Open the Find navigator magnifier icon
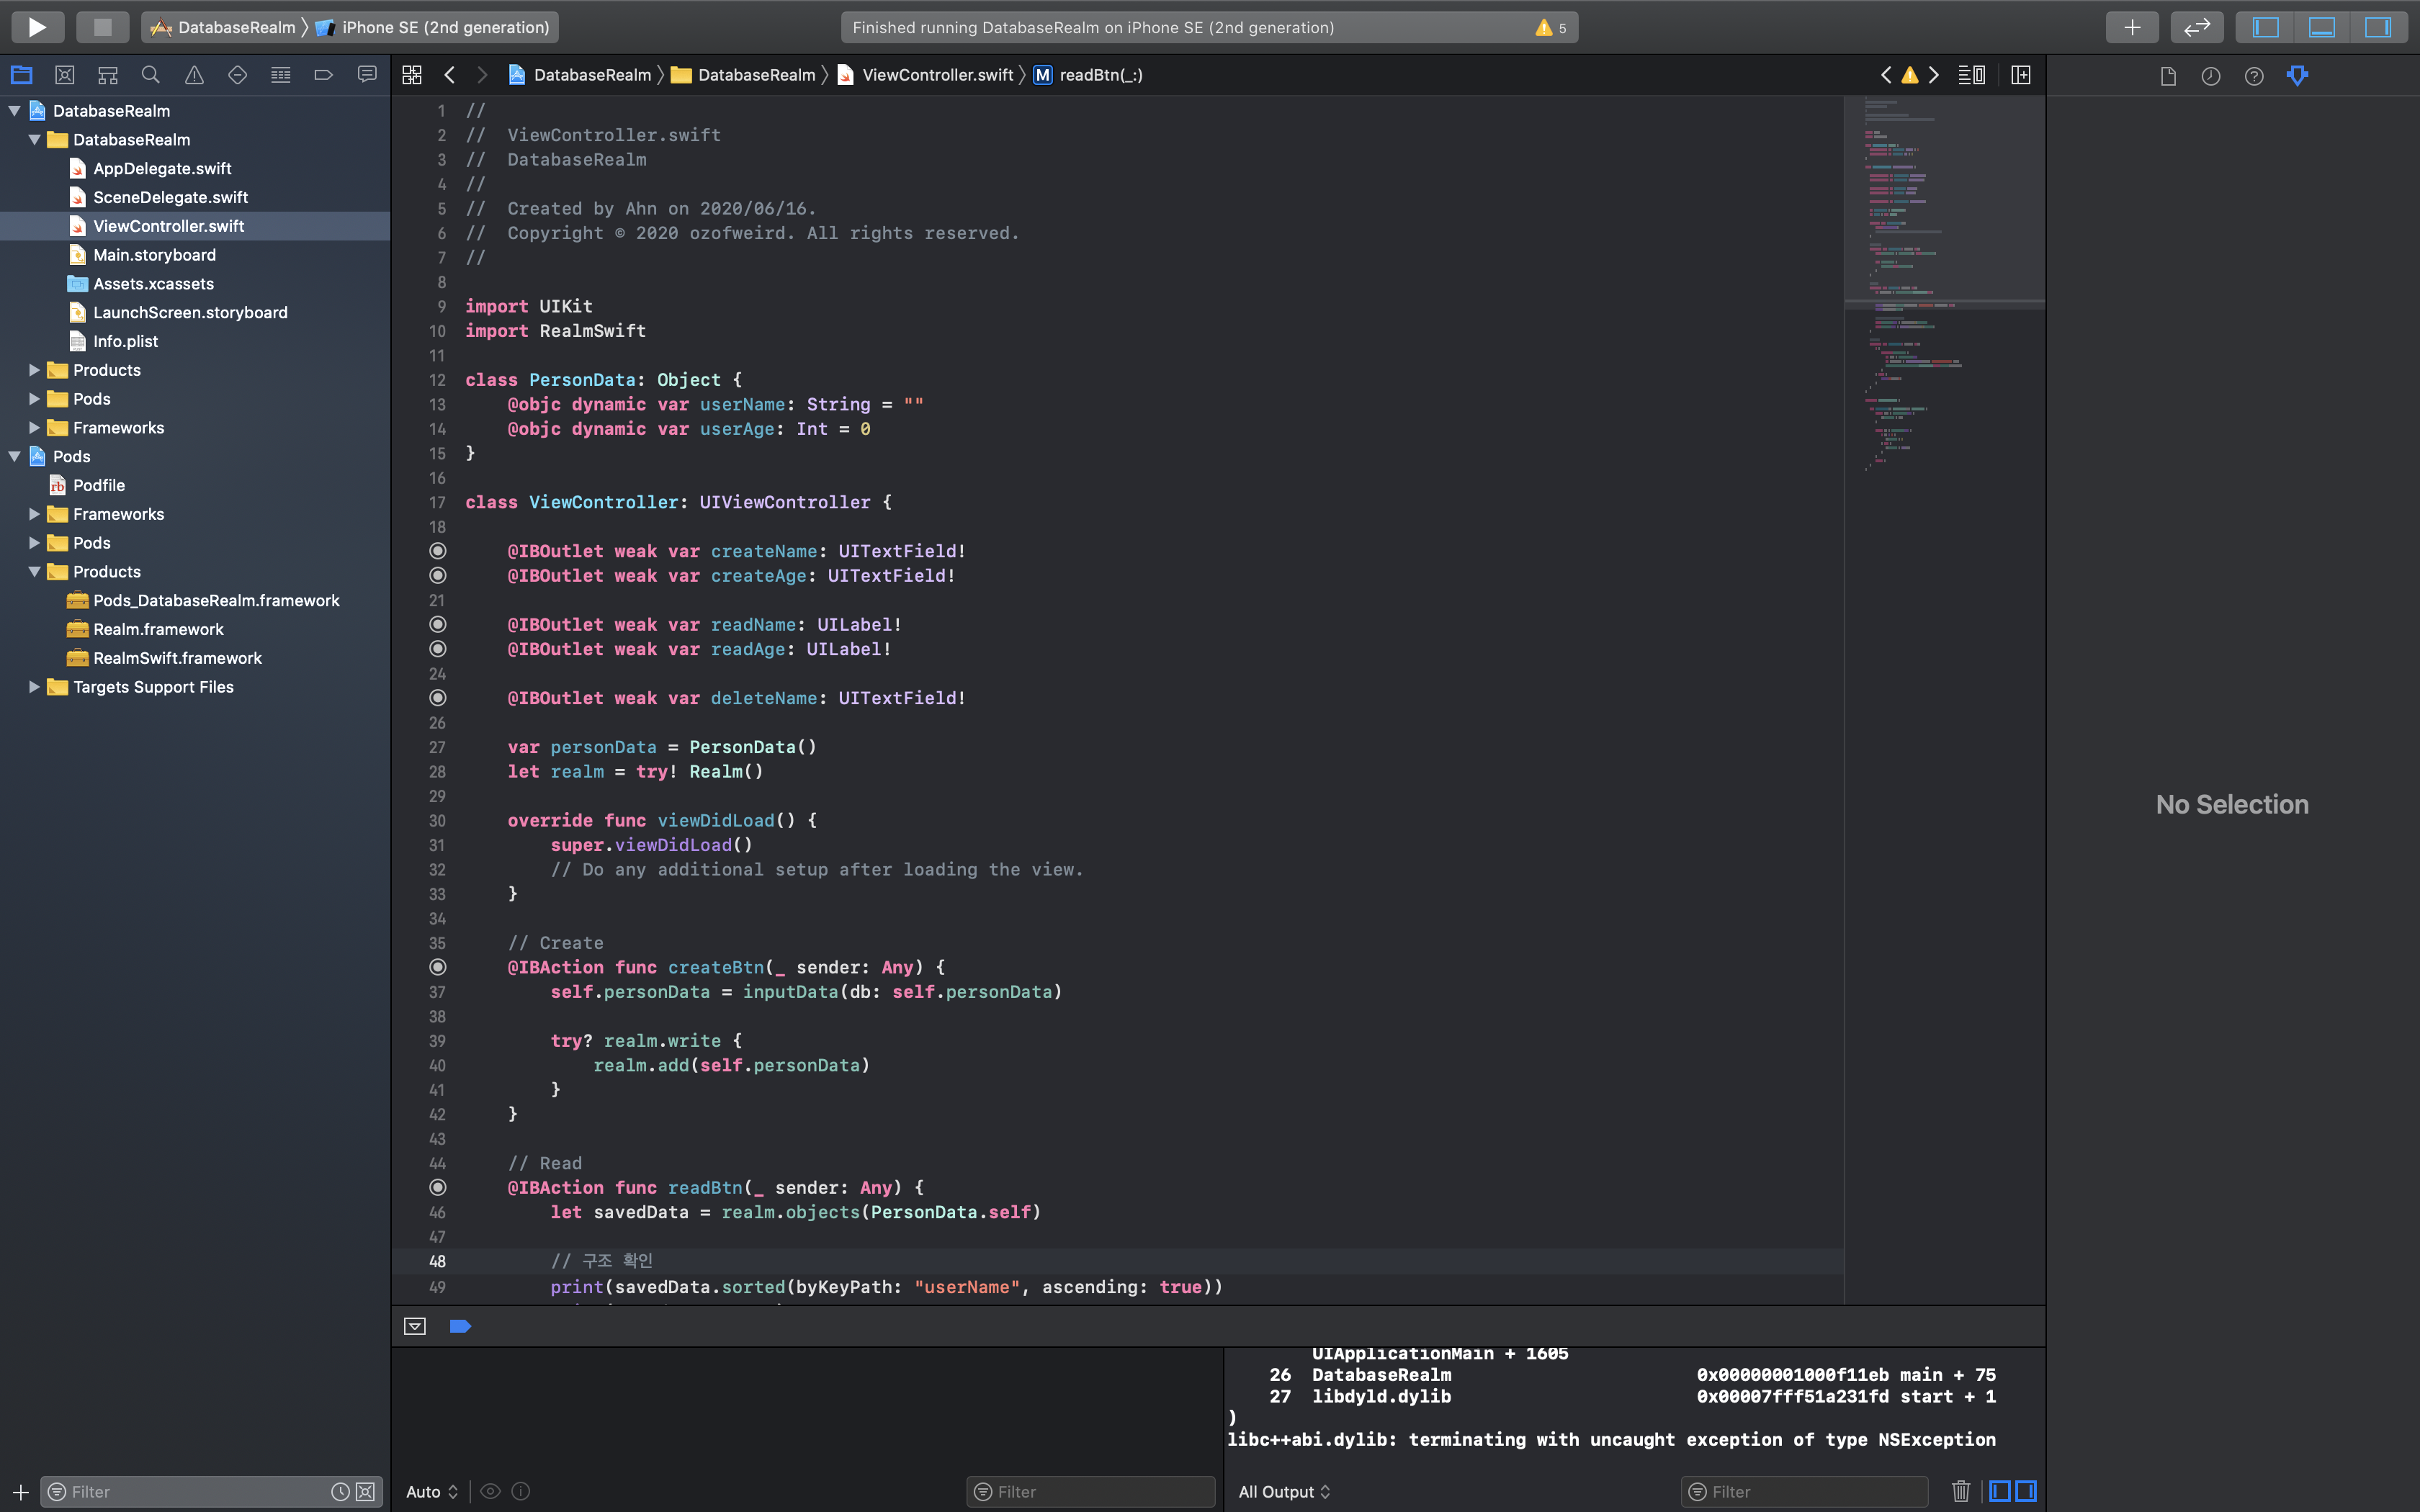This screenshot has height=1512, width=2420. coord(151,75)
